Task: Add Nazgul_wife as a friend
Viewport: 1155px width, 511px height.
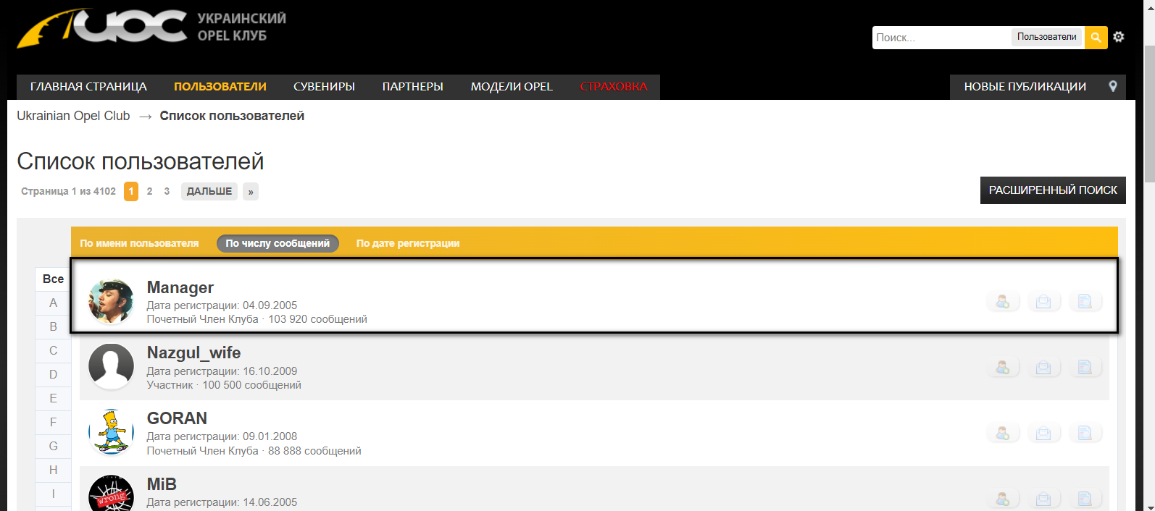Action: (1003, 368)
